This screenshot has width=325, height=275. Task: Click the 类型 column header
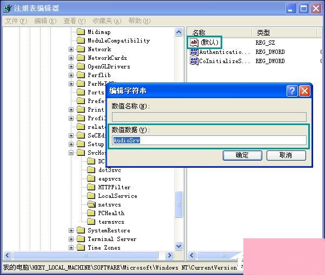[284, 32]
